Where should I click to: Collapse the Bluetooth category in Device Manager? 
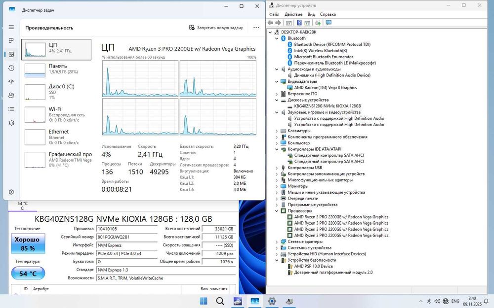coord(277,38)
